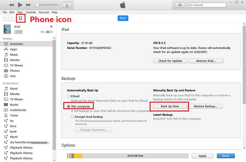Screen dimensions: 246x162
Task: Click the 32GB capacity badge
Action: tap(18, 32)
